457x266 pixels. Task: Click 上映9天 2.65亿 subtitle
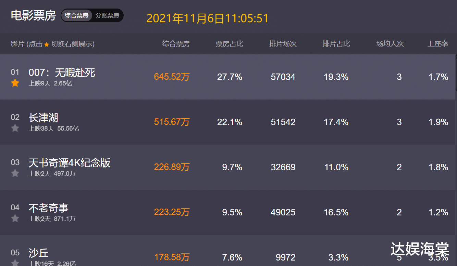coord(51,83)
